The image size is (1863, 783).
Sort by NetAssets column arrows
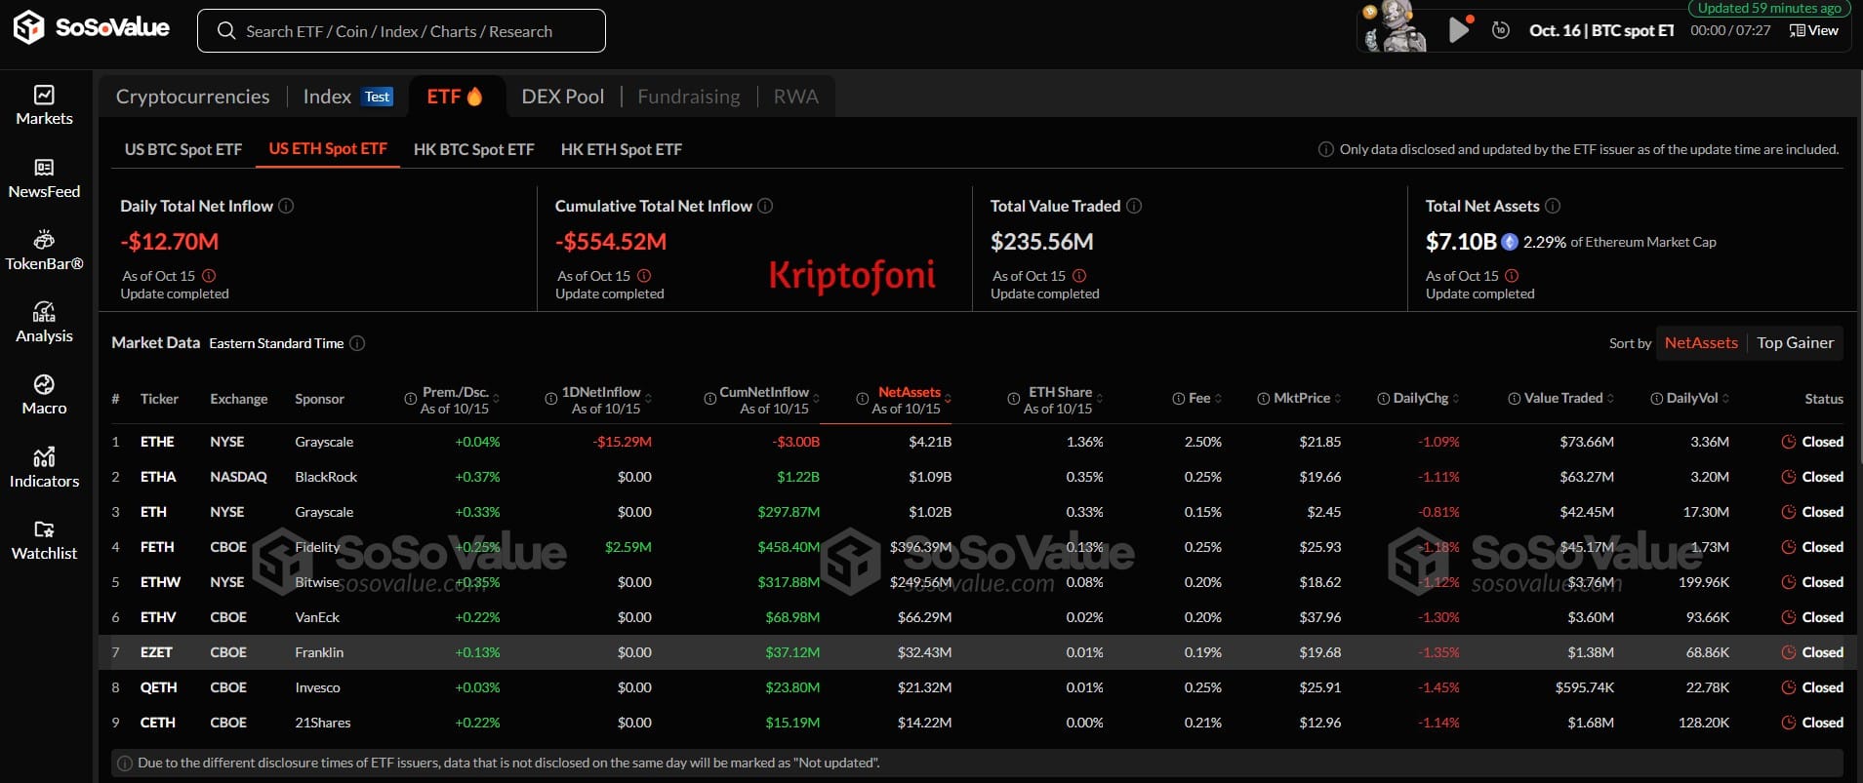948,399
